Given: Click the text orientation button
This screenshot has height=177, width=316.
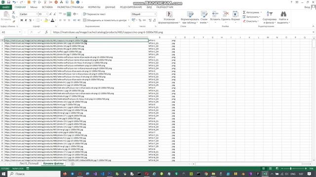Looking at the screenshot, I should click(x=75, y=14).
